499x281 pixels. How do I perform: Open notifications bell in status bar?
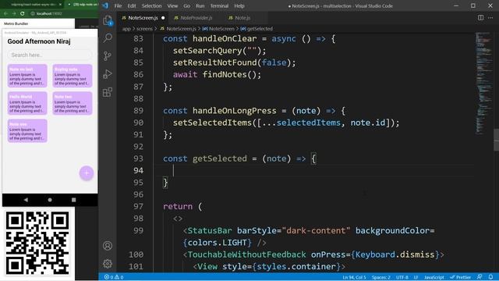click(x=490, y=277)
